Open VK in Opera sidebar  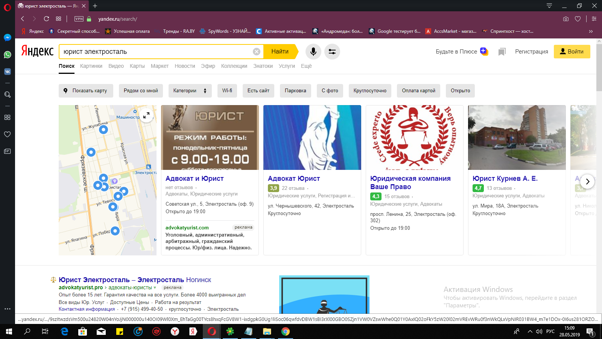pos(8,72)
